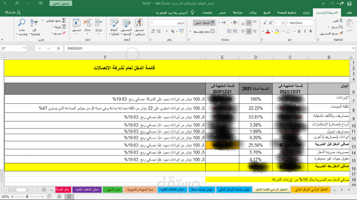Screen dimensions: 357x200
Task: Open Cell Styles (أنماط الخلايا)
Action: [x=114, y=27]
